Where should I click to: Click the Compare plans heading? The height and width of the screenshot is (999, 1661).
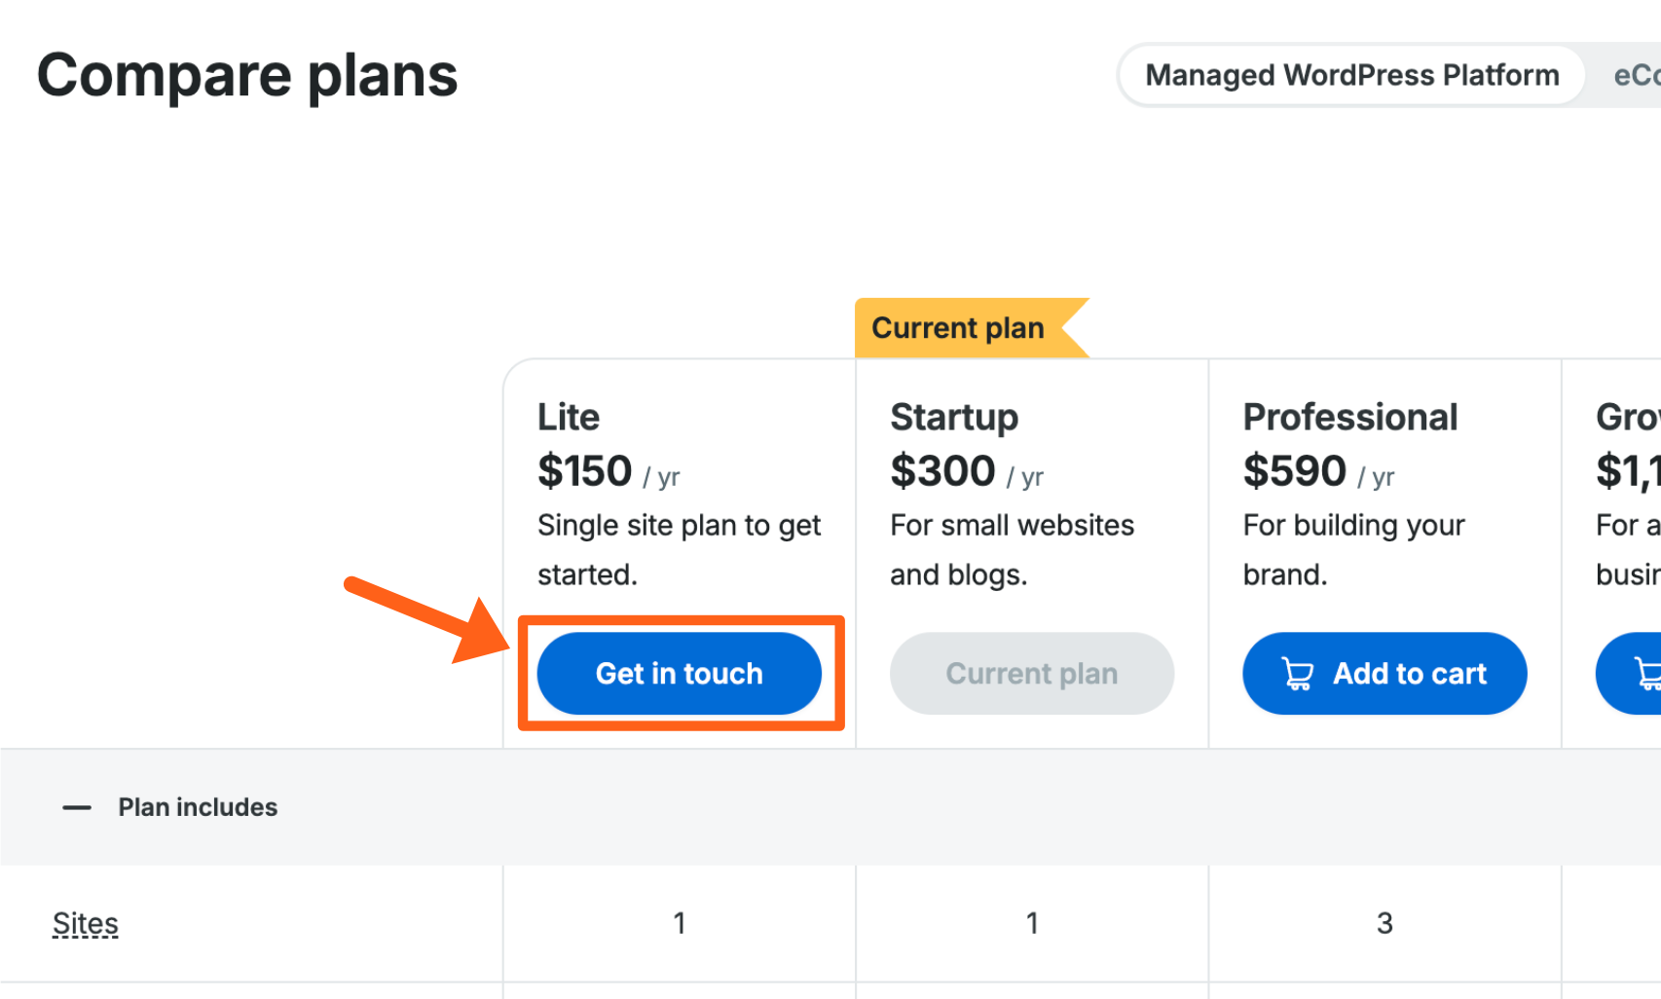pyautogui.click(x=247, y=76)
